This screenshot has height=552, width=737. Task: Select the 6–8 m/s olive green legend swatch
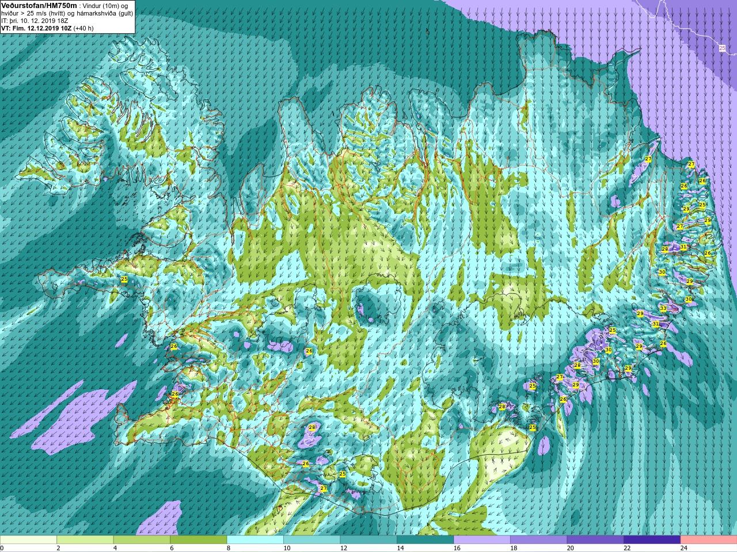[x=199, y=540]
